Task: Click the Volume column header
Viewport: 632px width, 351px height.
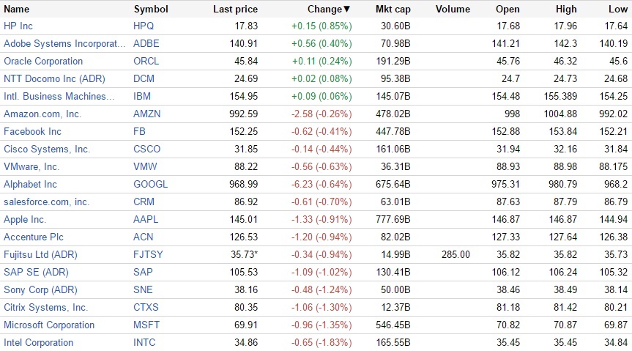Action: [453, 9]
